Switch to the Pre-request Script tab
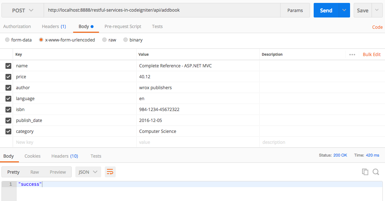 123,27
